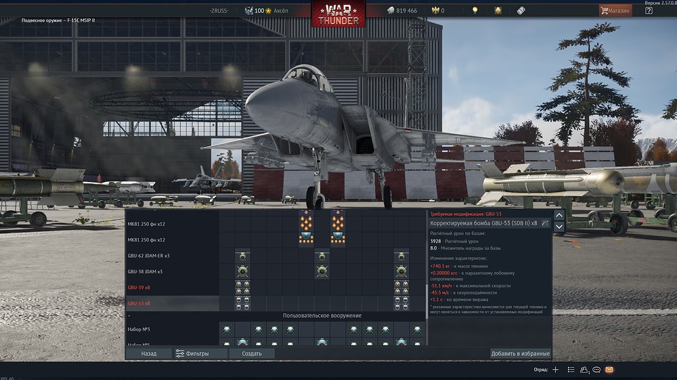Click the Назад back button
This screenshot has width=677, height=380.
(148, 353)
